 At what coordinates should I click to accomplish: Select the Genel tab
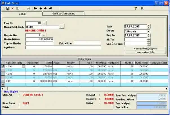[x=22, y=13]
